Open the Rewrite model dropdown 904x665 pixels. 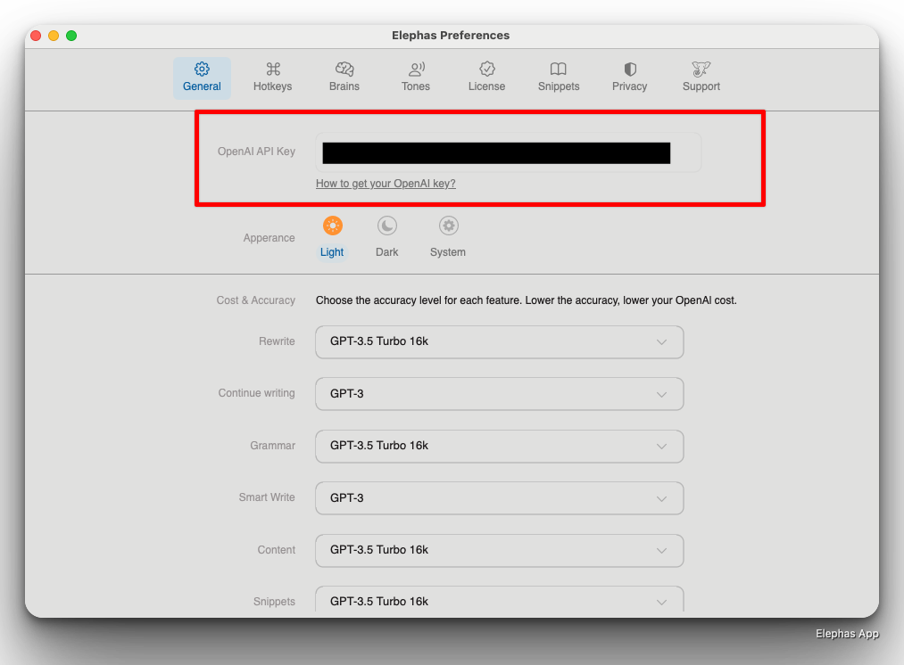pos(499,342)
